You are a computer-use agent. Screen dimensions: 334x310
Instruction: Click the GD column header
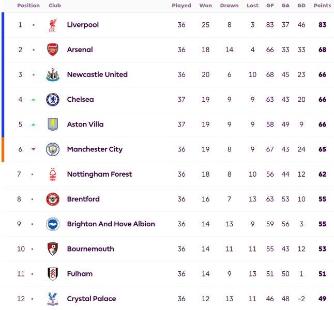point(301,6)
